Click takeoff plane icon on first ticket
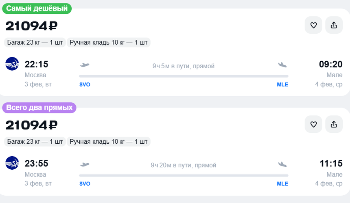The image size is (350, 203). tap(85, 65)
